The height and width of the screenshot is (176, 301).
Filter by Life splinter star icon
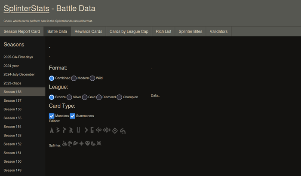(x=81, y=143)
